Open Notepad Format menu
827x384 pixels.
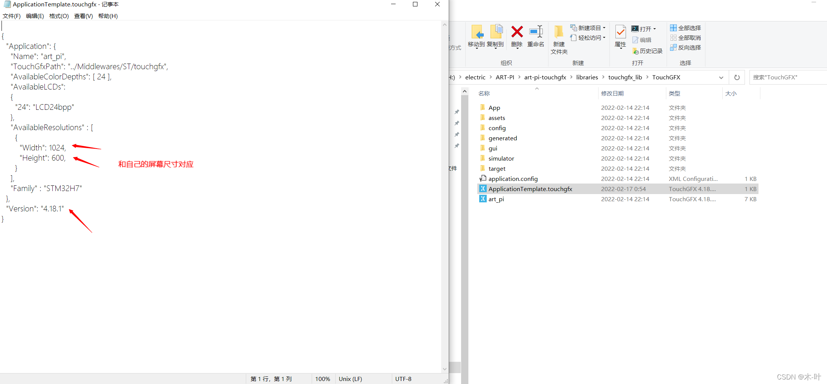click(x=59, y=16)
